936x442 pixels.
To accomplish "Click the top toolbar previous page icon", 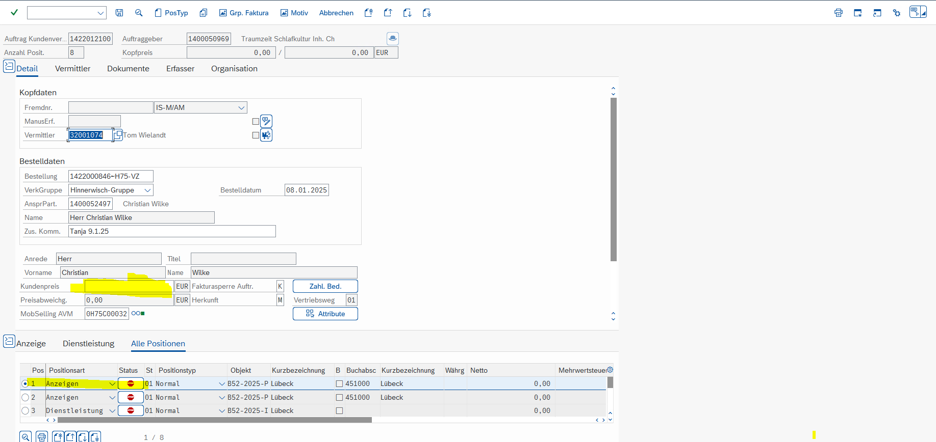I will 388,13.
